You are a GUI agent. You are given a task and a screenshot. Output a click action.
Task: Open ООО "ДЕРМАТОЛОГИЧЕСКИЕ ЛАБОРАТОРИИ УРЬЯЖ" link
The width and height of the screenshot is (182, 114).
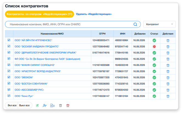[x=46, y=53]
